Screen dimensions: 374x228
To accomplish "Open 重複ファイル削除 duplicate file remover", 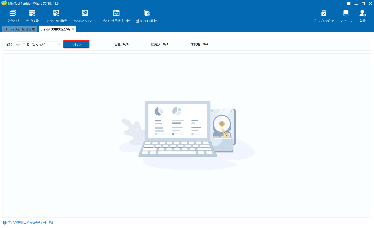I will click(147, 16).
